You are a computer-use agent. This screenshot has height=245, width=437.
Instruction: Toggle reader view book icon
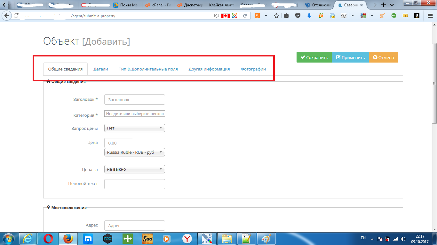click(217, 16)
